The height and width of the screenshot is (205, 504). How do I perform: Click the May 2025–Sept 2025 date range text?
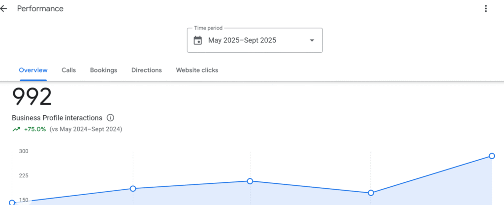pyautogui.click(x=242, y=40)
